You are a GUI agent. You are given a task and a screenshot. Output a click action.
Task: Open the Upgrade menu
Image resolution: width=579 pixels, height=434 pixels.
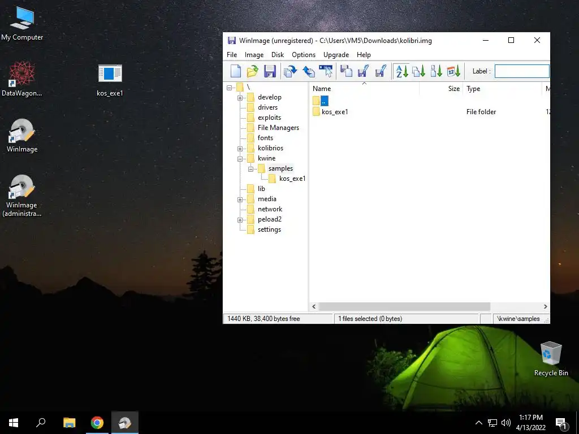point(336,55)
